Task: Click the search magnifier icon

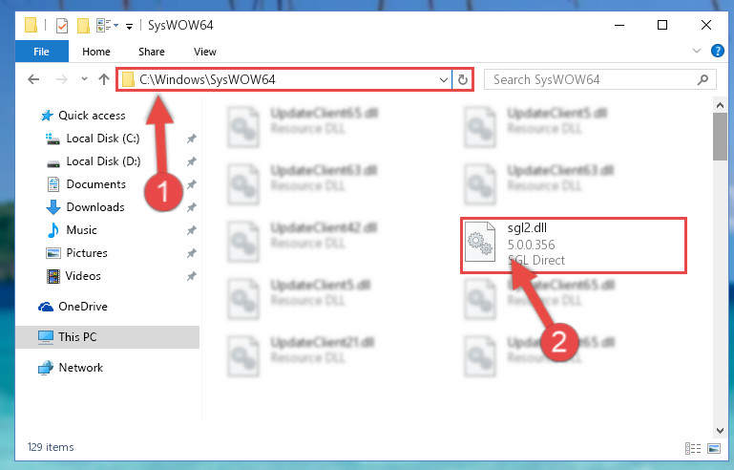Action: tap(703, 79)
